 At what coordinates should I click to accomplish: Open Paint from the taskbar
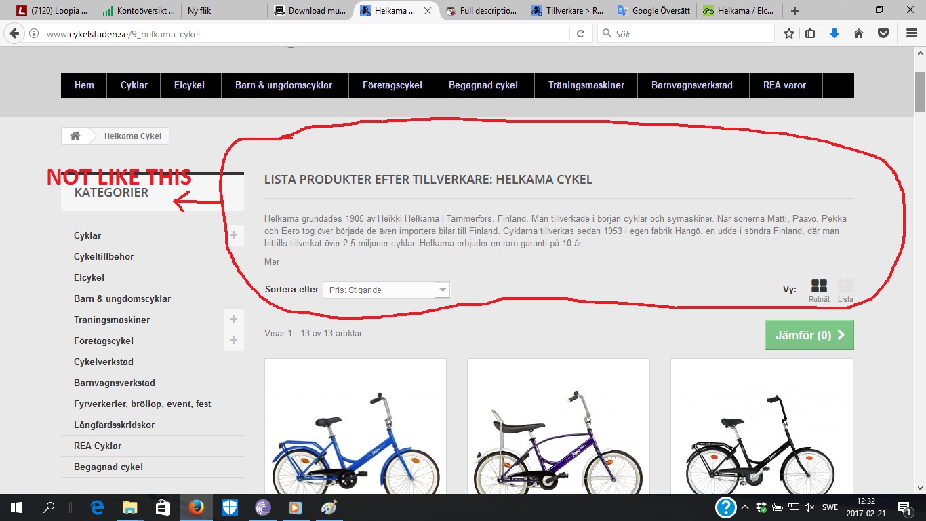click(x=328, y=507)
